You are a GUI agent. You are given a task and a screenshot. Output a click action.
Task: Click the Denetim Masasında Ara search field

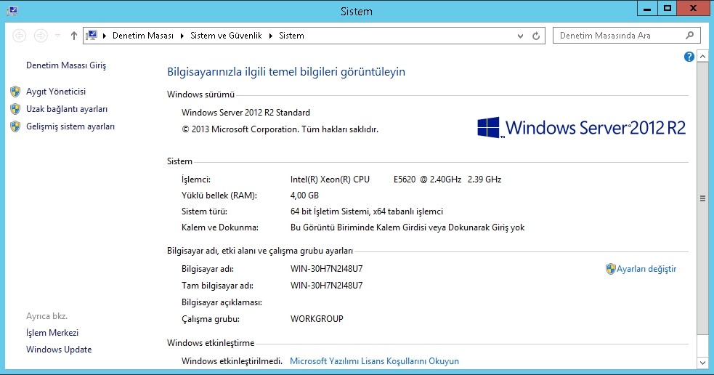click(626, 36)
